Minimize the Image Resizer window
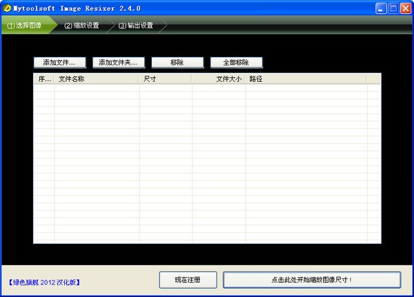 point(381,8)
